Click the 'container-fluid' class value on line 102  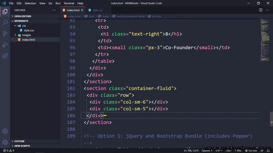tap(150, 88)
